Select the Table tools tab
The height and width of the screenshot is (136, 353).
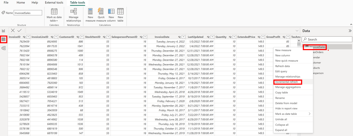[x=77, y=3]
